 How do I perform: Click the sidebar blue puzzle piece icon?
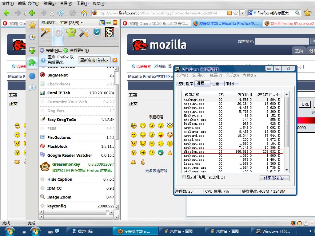tap(32, 76)
